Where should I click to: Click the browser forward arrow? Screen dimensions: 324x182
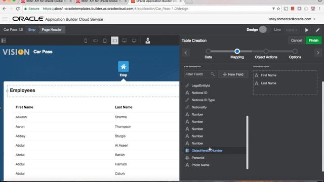pyautogui.click(x=11, y=9)
